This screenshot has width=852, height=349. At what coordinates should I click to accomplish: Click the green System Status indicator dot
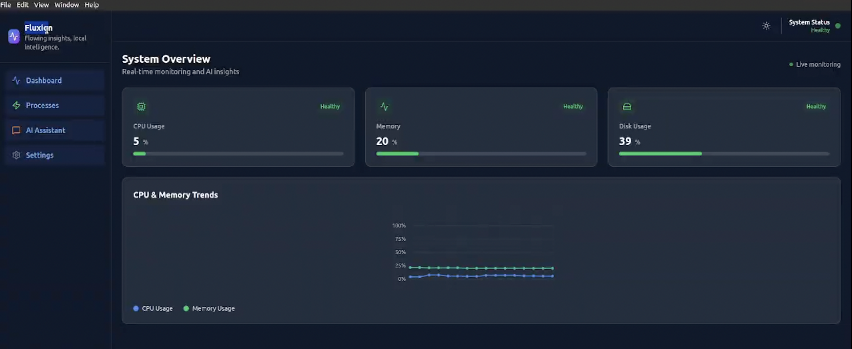(x=838, y=26)
